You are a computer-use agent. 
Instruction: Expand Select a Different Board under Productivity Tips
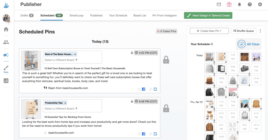tap(61, 108)
